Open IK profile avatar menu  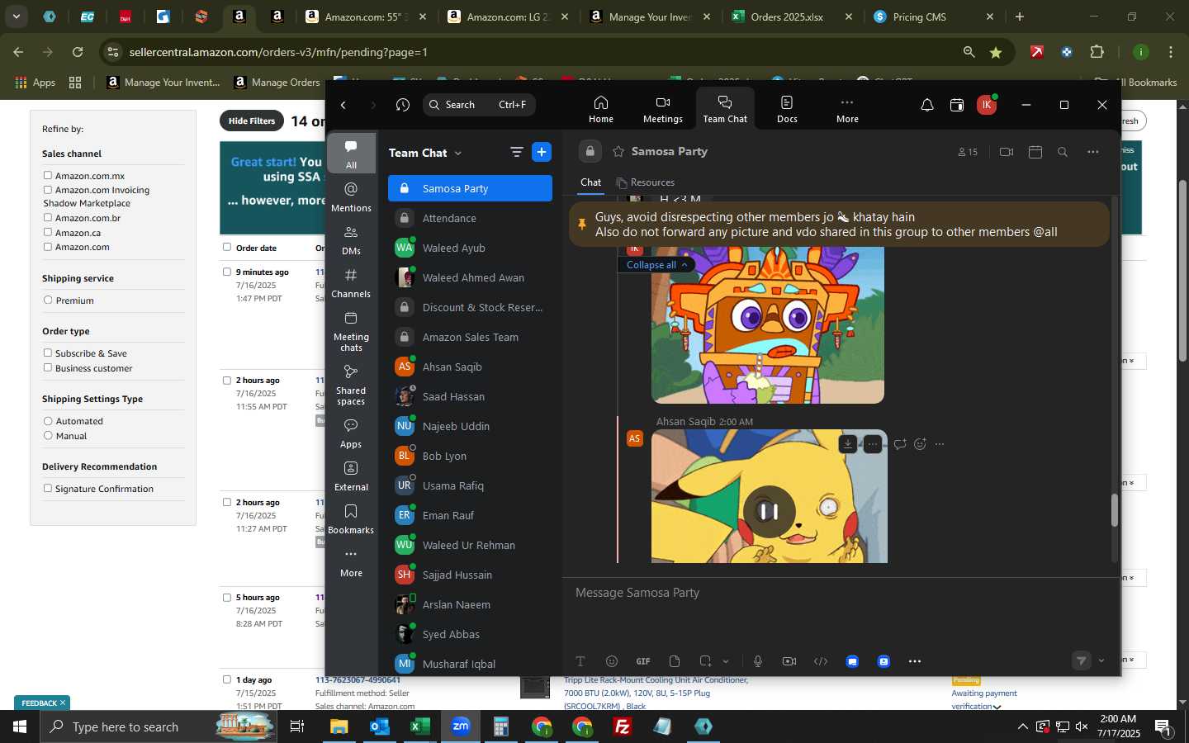[986, 105]
